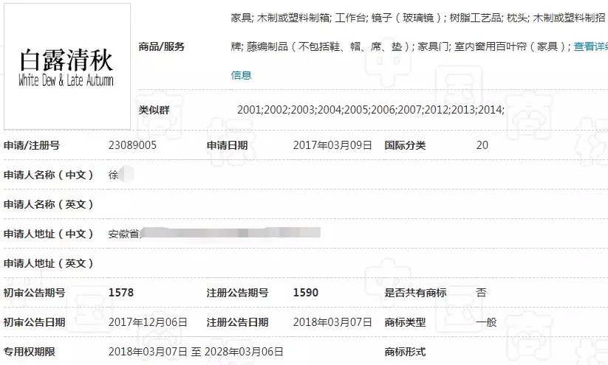Image resolution: width=608 pixels, height=365 pixels.
Task: Select registration announcement issue 1590
Action: [x=306, y=293]
